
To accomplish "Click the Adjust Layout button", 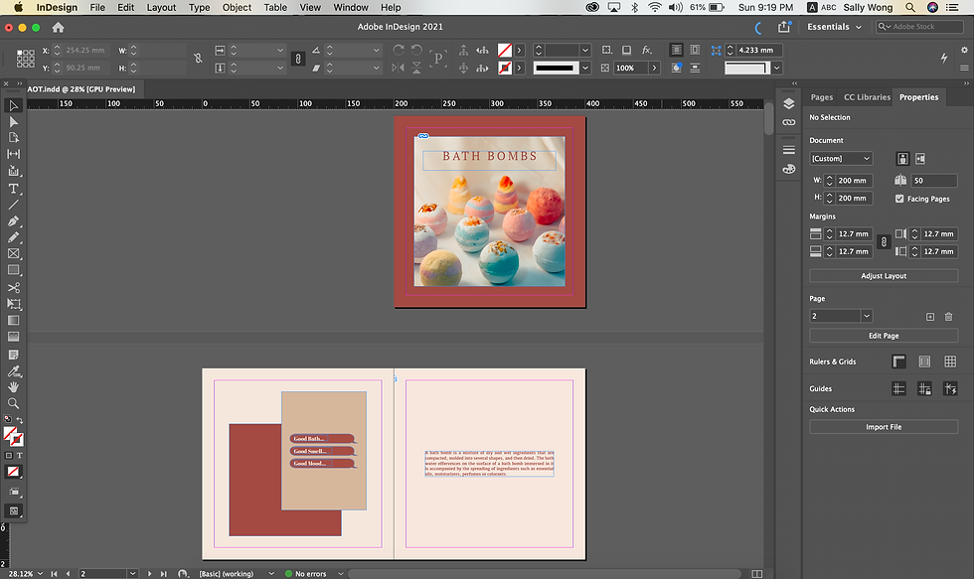I will [x=884, y=275].
